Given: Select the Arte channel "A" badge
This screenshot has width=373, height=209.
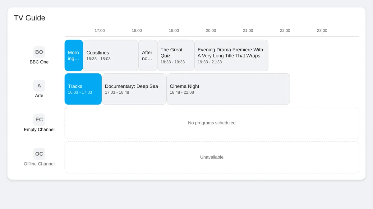Looking at the screenshot, I should 39,86.
